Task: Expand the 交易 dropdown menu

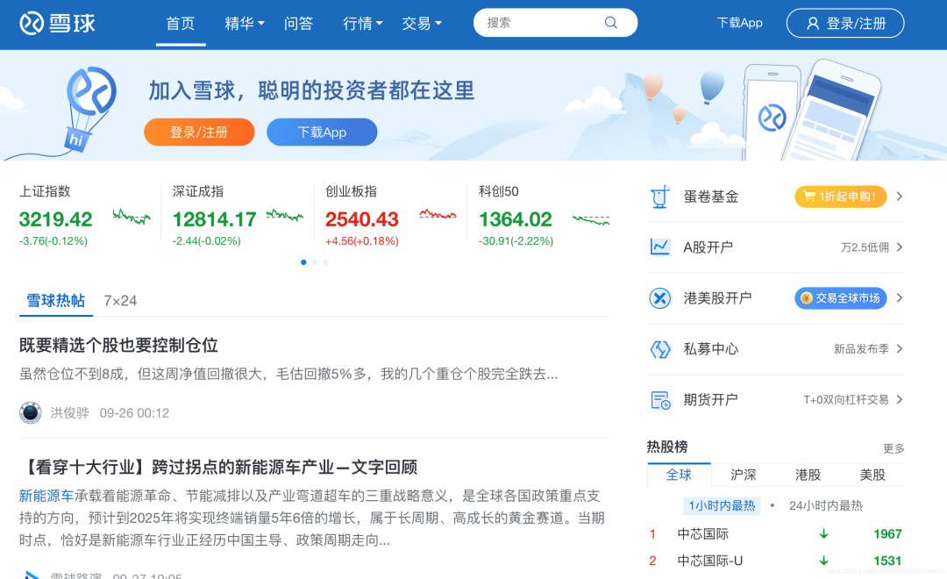Action: (x=422, y=24)
